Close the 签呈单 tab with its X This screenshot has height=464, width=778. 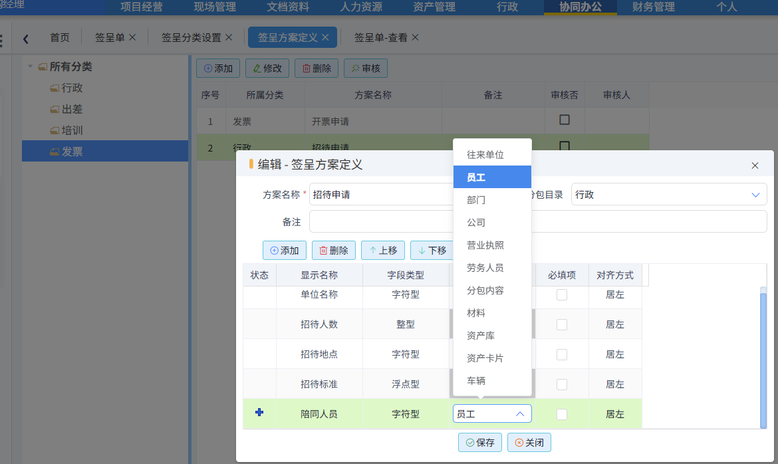[132, 37]
